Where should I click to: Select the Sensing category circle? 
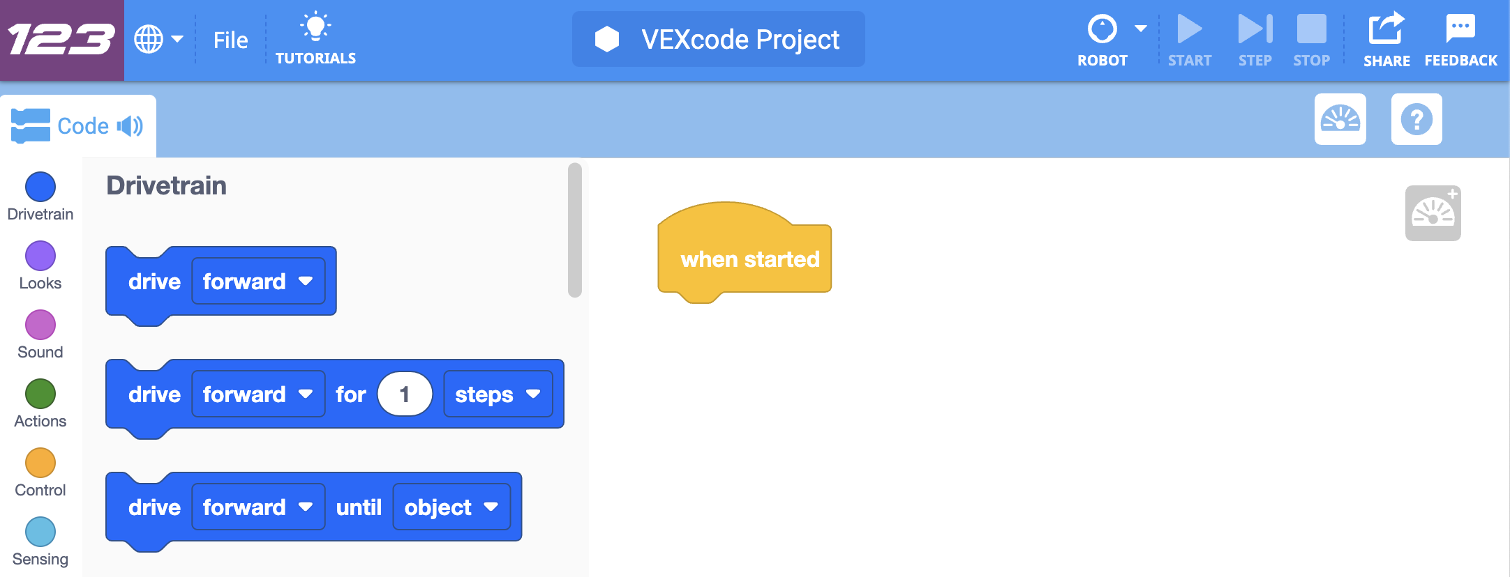click(40, 532)
